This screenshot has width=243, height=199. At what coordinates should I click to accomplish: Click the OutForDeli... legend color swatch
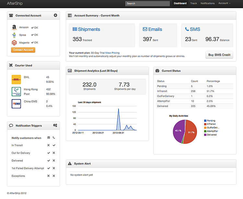pyautogui.click(x=205, y=128)
